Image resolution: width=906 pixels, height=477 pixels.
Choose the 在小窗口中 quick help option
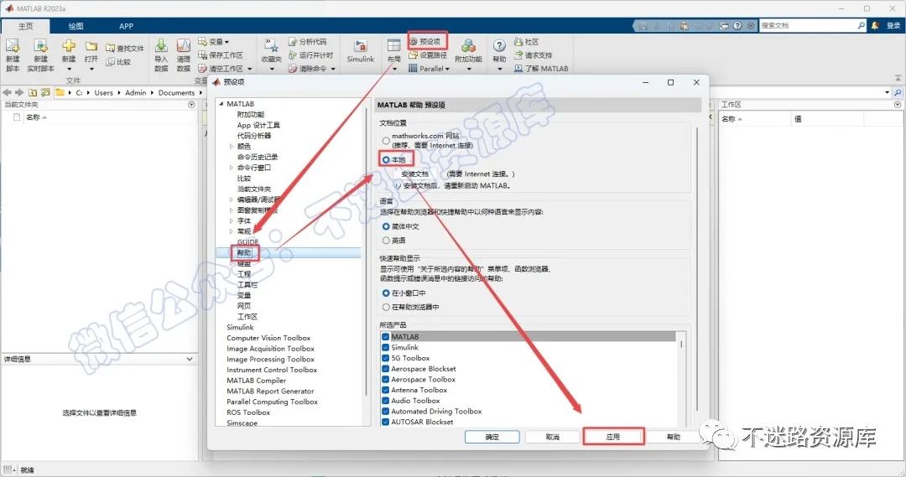tap(386, 293)
